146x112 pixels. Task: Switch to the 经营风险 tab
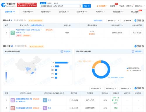[x=46, y=12]
